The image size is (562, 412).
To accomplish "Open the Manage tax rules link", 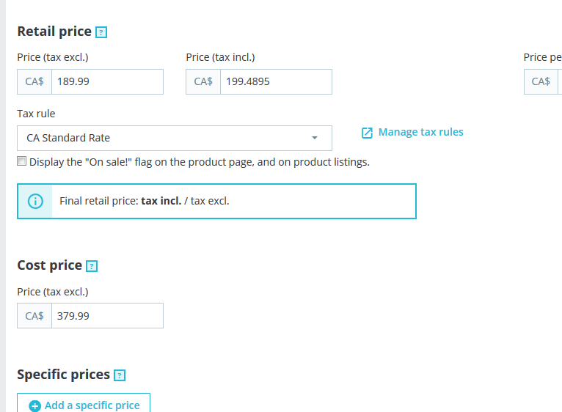I will pos(420,132).
